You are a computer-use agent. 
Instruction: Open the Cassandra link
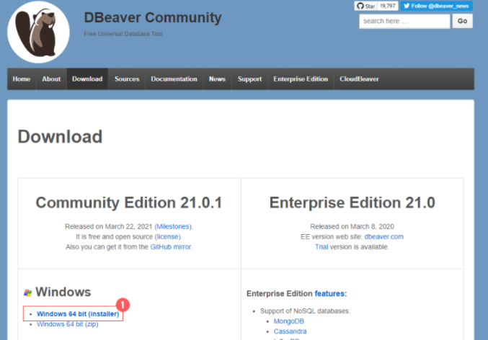coord(290,331)
